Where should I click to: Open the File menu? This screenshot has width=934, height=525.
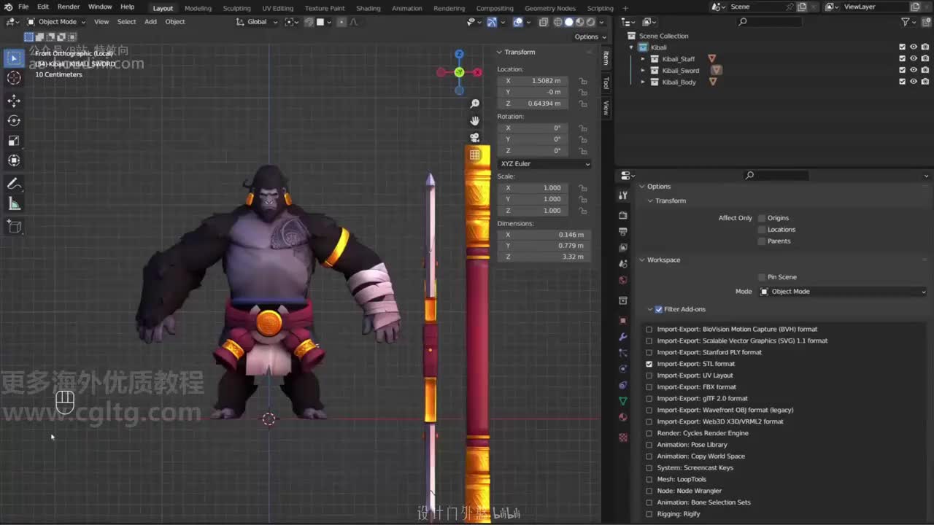(23, 7)
